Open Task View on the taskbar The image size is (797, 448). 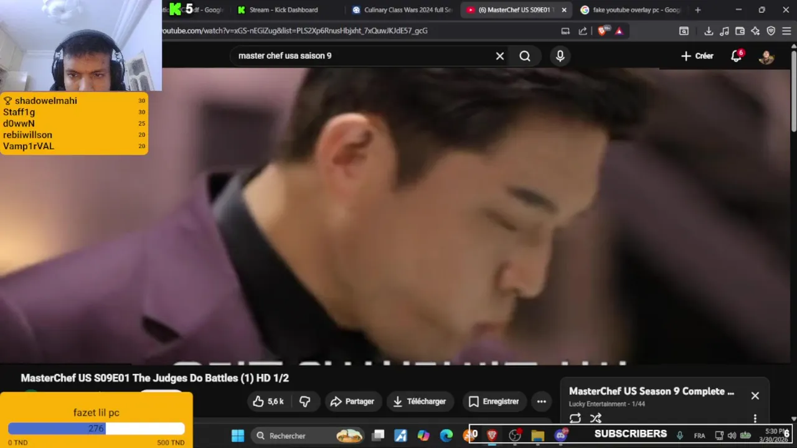(x=378, y=436)
